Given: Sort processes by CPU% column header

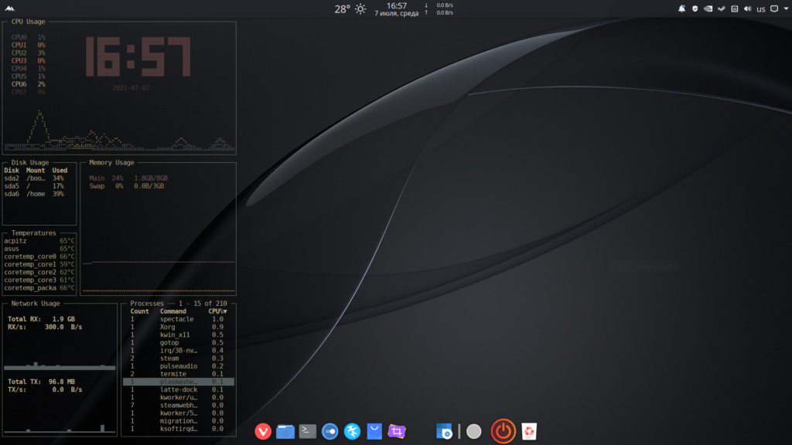Looking at the screenshot, I should tap(217, 311).
